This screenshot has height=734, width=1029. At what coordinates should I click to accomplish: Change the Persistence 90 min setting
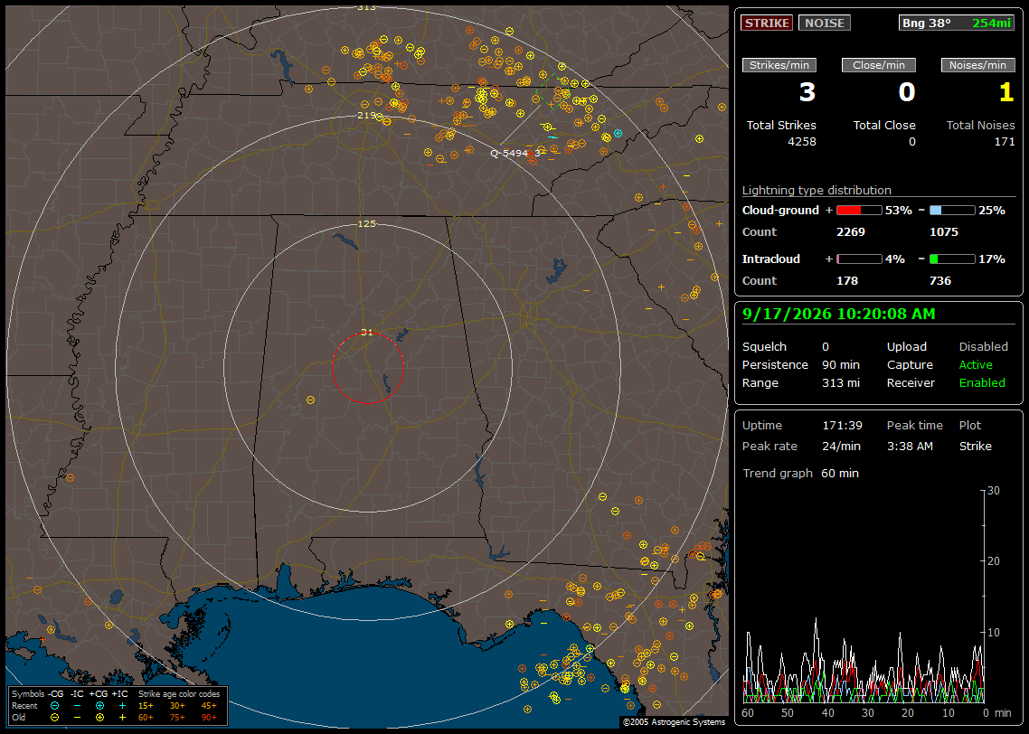(841, 364)
